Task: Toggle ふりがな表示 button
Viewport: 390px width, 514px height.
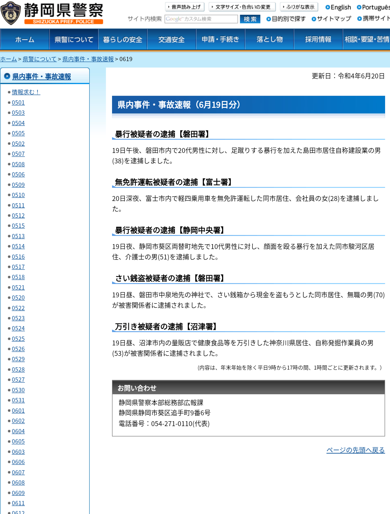Action: tap(299, 7)
